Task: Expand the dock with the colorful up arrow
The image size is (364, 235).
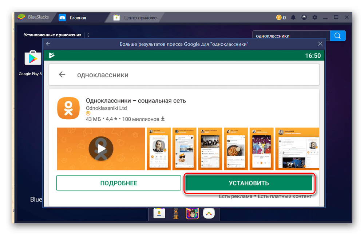Action: pyautogui.click(x=208, y=213)
